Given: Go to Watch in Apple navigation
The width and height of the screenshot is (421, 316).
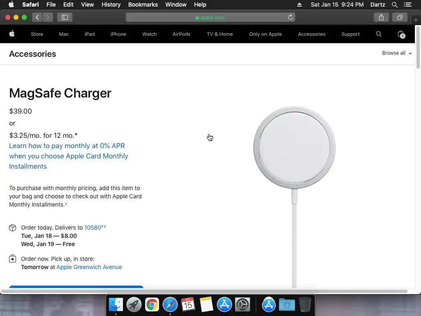Looking at the screenshot, I should (x=149, y=34).
